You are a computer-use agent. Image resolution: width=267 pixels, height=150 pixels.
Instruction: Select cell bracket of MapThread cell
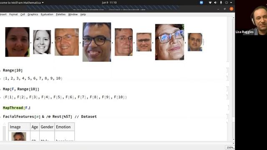click(228, 107)
